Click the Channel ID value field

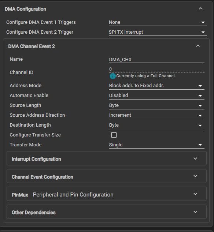(156, 69)
